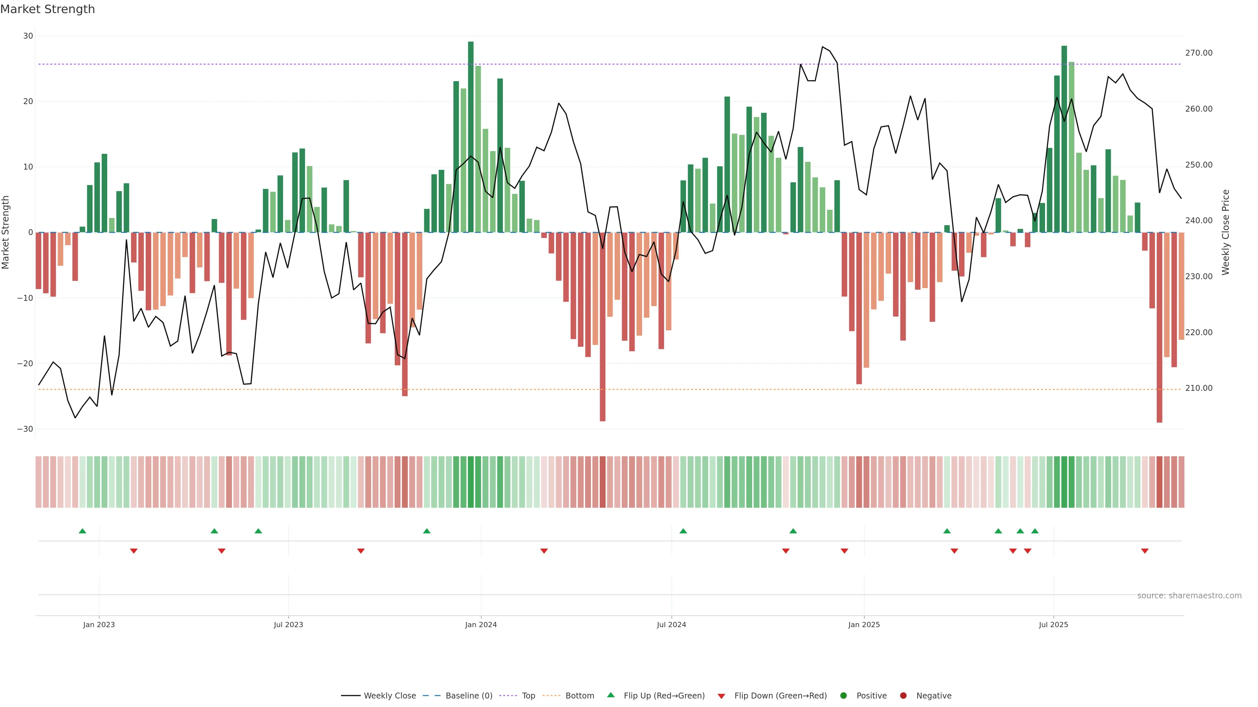The width and height of the screenshot is (1258, 707).
Task: Click the Flip Down red triangle legend icon
Action: (721, 696)
